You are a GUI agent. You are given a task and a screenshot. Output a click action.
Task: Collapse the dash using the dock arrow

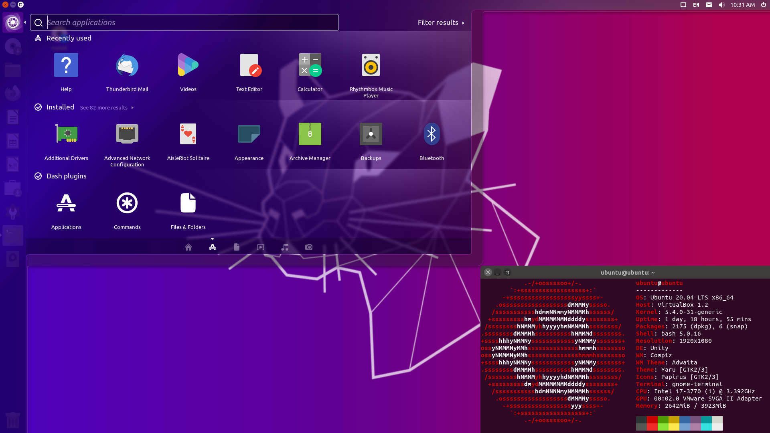tap(24, 22)
